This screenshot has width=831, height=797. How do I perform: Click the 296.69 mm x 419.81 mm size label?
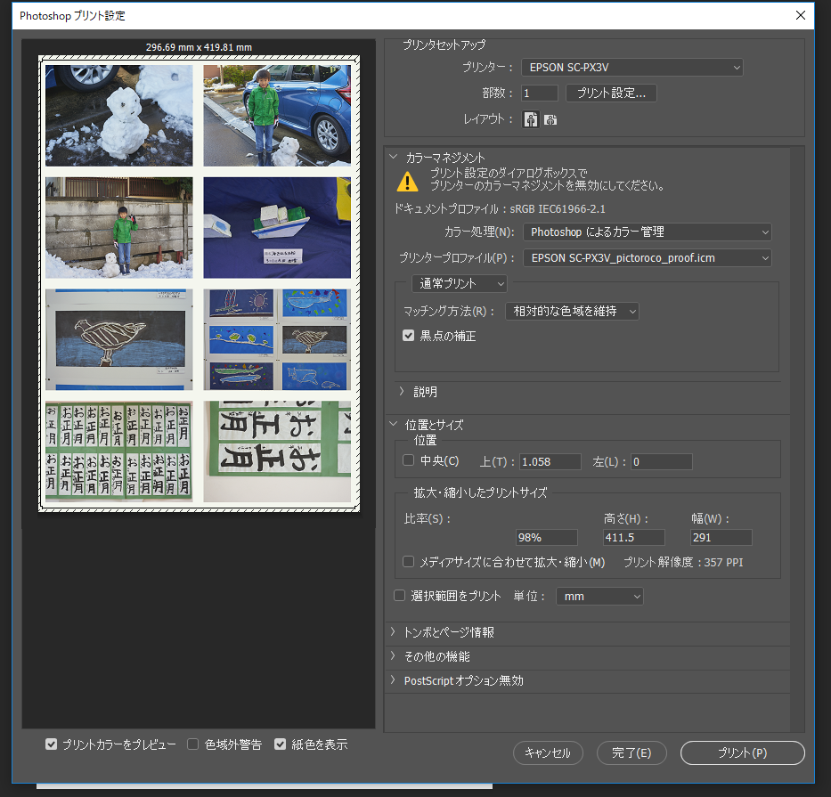pyautogui.click(x=199, y=47)
